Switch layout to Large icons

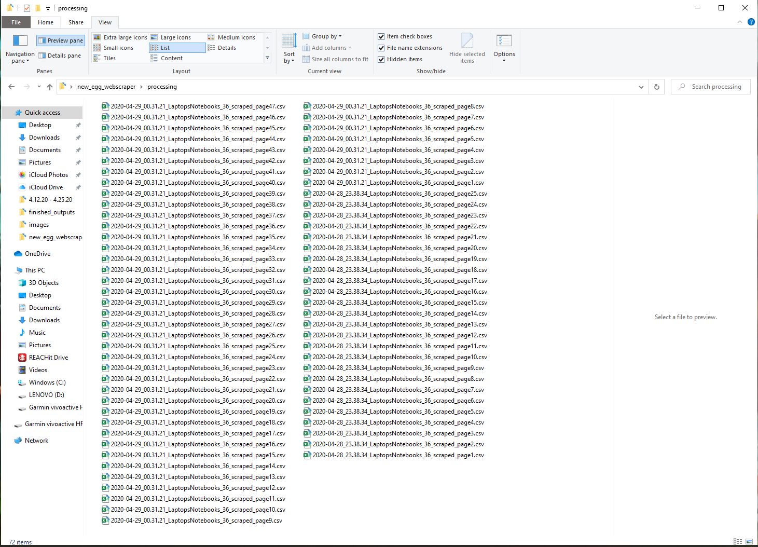tap(171, 37)
